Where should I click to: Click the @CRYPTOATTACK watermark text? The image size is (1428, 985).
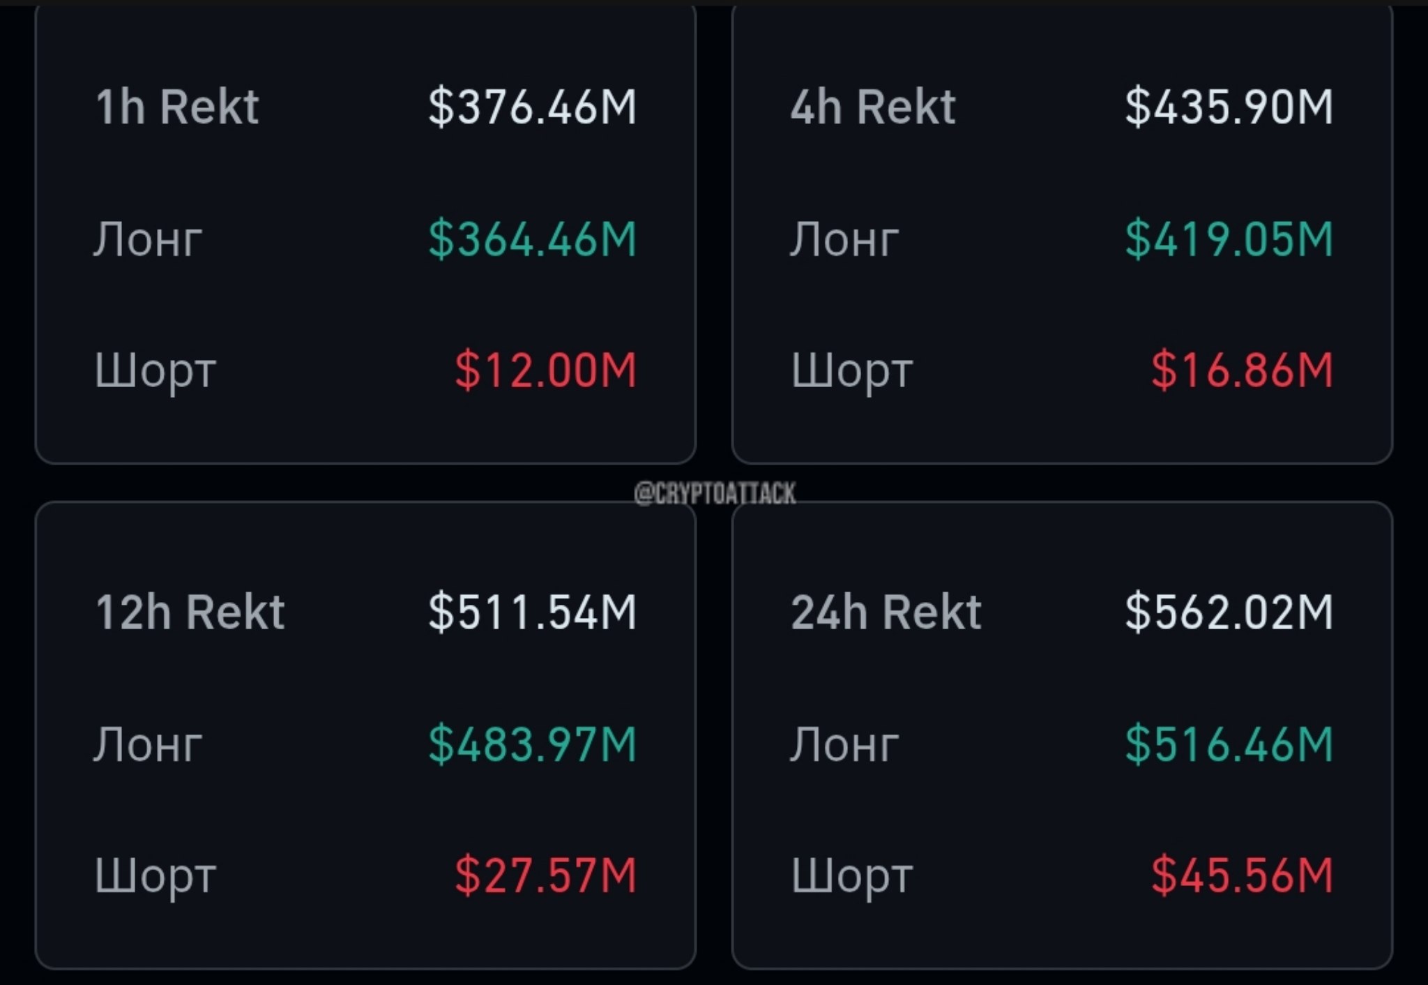(x=715, y=494)
